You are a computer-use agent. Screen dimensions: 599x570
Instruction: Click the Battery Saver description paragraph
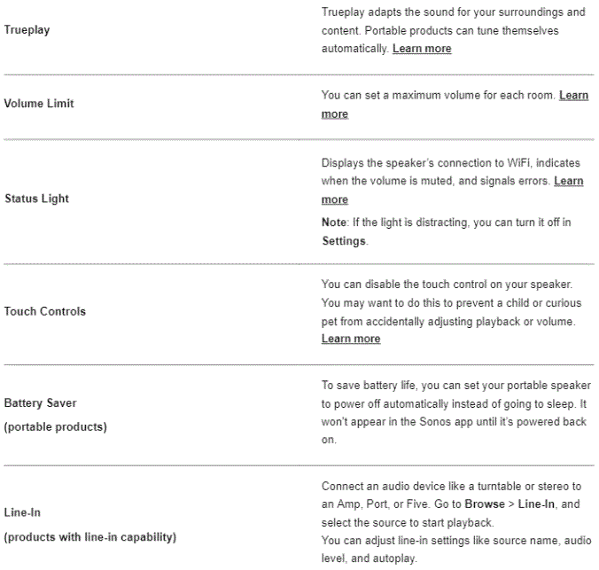click(454, 413)
